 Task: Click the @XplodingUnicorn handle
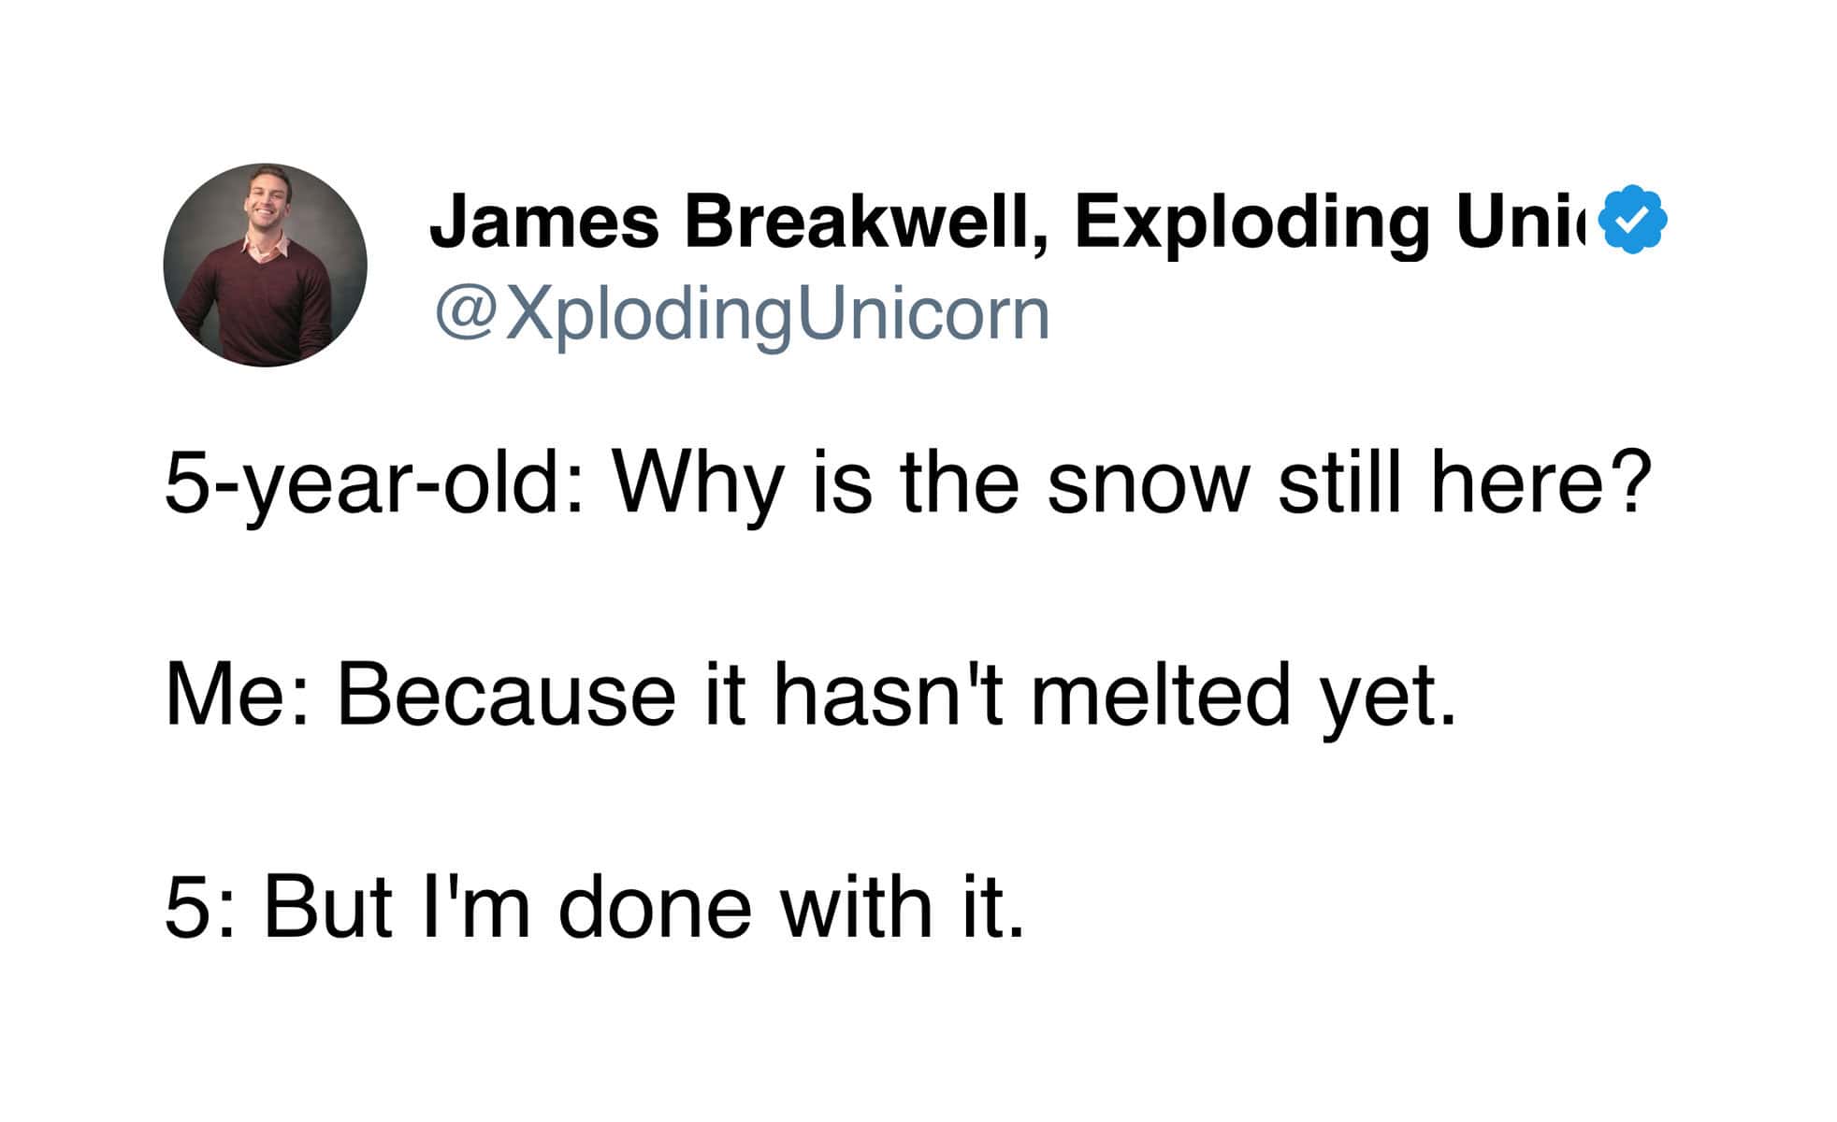[741, 314]
